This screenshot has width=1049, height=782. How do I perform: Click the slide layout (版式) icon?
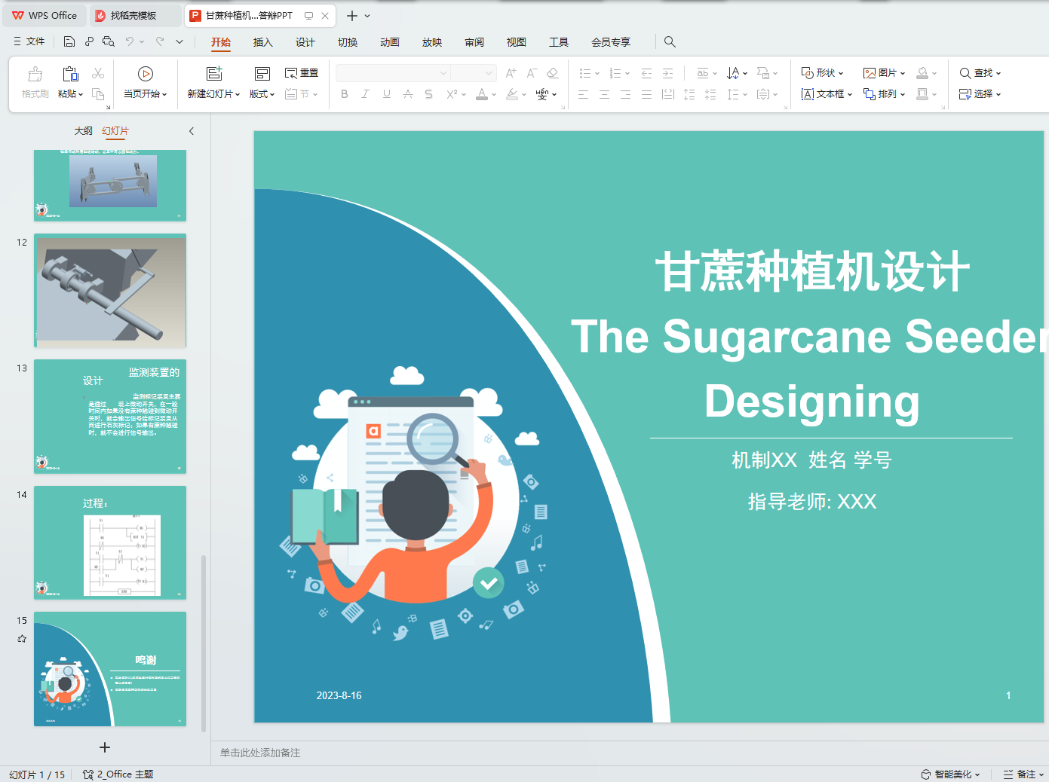(262, 74)
